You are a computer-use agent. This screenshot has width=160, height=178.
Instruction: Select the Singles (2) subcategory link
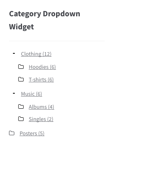(x=41, y=119)
